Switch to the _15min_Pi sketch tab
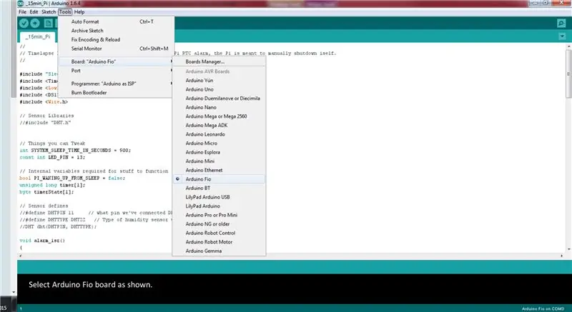The image size is (572, 312). click(38, 37)
